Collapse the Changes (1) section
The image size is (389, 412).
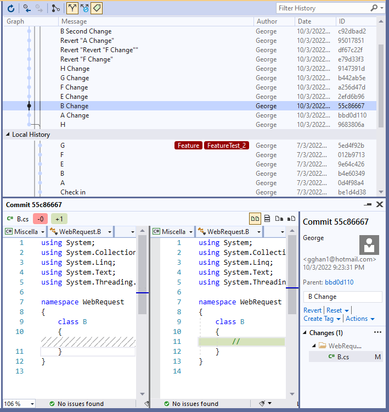(305, 333)
